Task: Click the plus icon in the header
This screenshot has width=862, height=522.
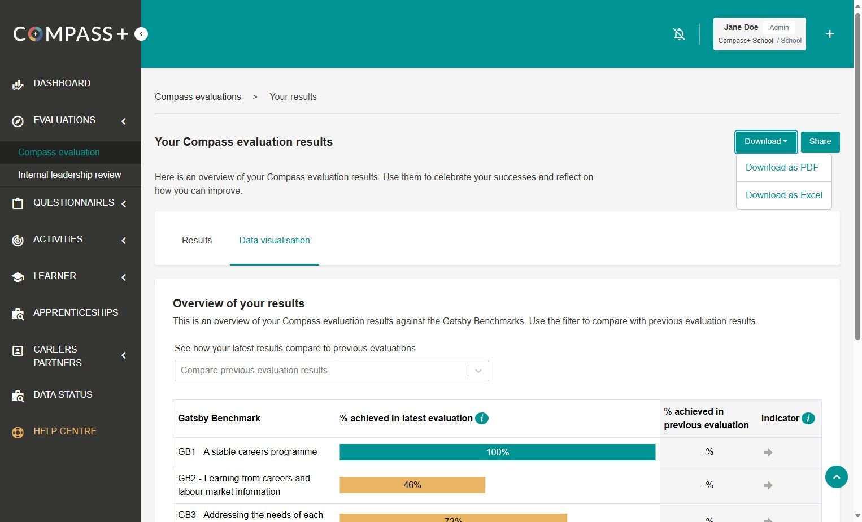Action: (830, 34)
